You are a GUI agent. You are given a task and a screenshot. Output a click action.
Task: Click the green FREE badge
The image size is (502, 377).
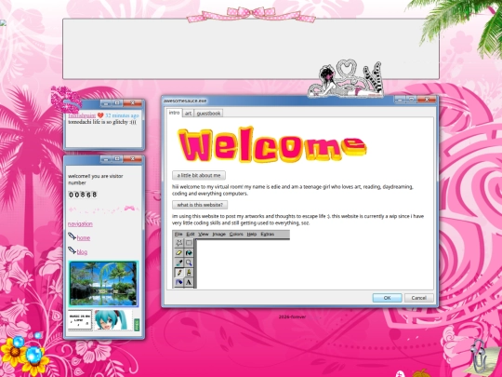pyautogui.click(x=137, y=324)
